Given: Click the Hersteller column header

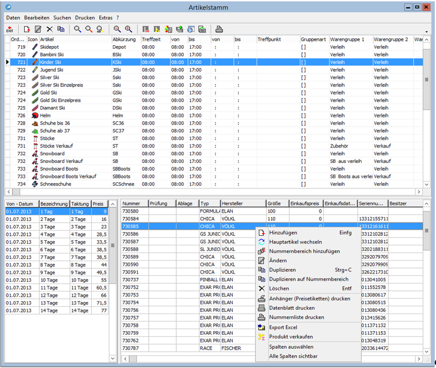Looking at the screenshot, I should coord(243,204).
